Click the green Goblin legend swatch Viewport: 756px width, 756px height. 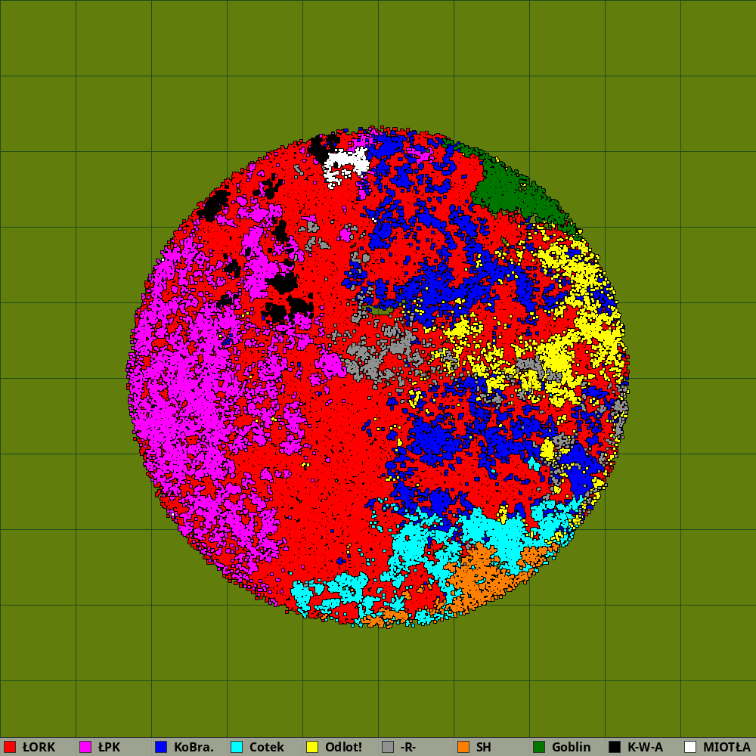click(539, 747)
